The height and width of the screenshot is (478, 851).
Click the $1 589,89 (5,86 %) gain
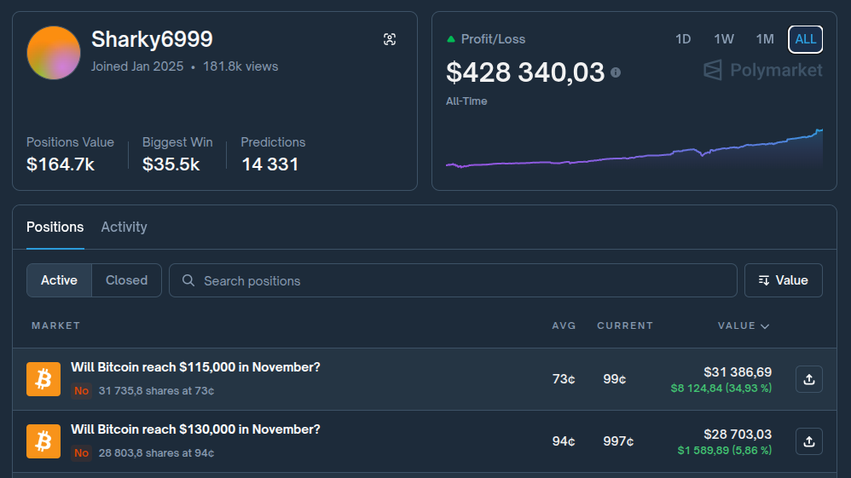coord(725,451)
